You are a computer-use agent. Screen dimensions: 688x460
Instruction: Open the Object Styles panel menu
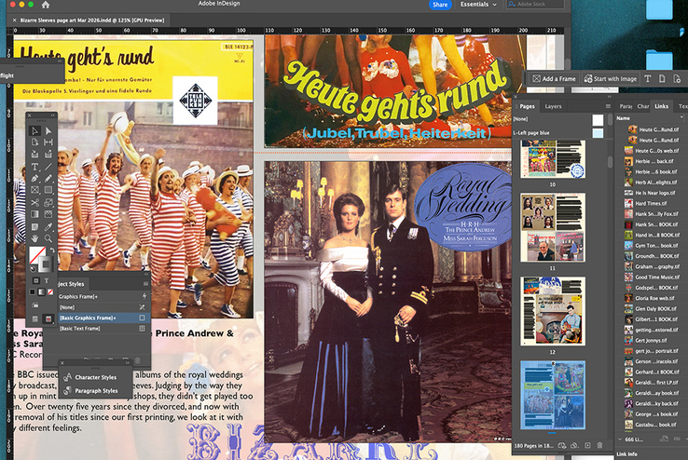pos(145,284)
